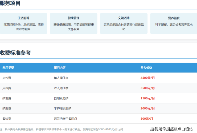This screenshot has width=197, height=133.
Task: Click the 生活照料 service card title
Action: (23, 18)
